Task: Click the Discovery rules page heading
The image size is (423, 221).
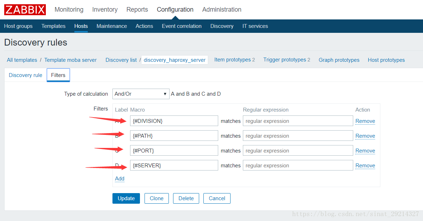Action: pos(36,43)
